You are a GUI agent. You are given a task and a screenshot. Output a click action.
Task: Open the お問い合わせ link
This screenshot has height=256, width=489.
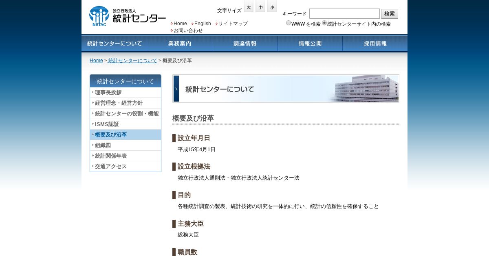[188, 30]
